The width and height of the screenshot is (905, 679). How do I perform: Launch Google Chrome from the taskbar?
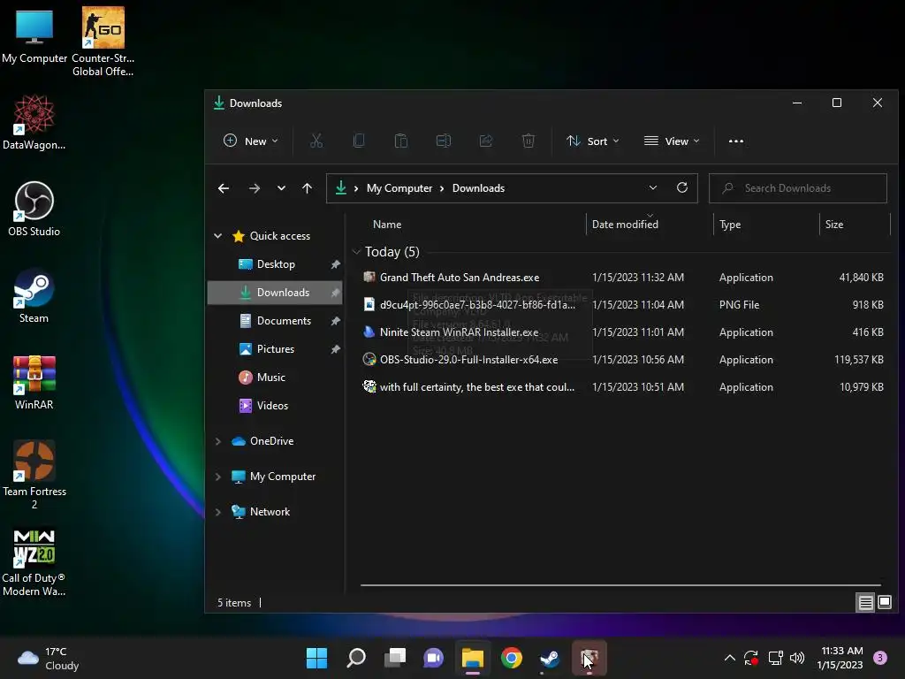click(512, 658)
